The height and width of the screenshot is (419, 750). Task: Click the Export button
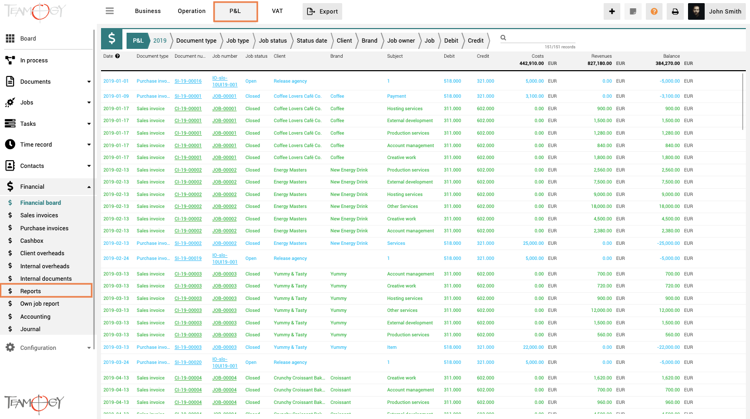[x=322, y=11]
